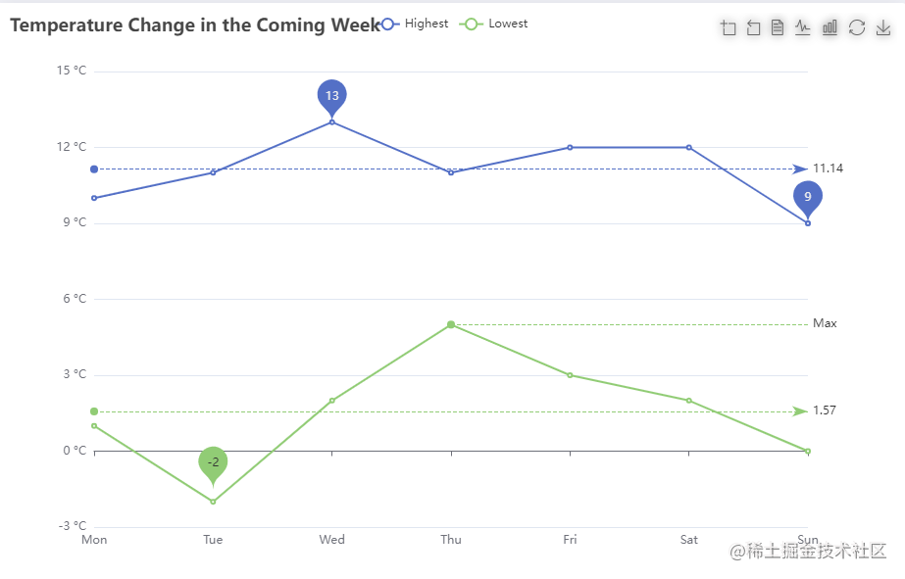Select the area zooming tool
Viewport: 905px width, 579px height.
pyautogui.click(x=729, y=27)
